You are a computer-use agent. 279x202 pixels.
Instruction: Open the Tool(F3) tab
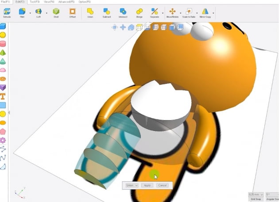click(x=35, y=2)
